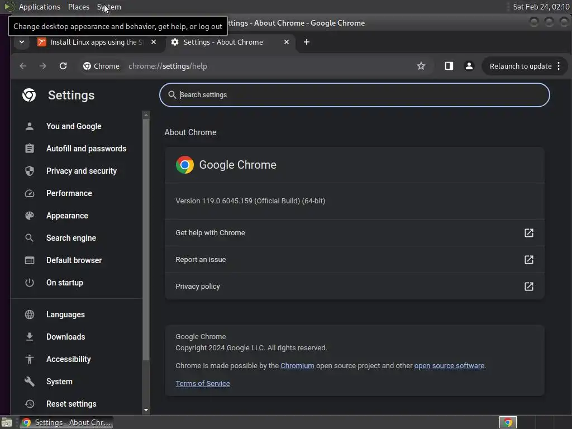
Task: Open the Default browser settings section
Action: (x=74, y=260)
